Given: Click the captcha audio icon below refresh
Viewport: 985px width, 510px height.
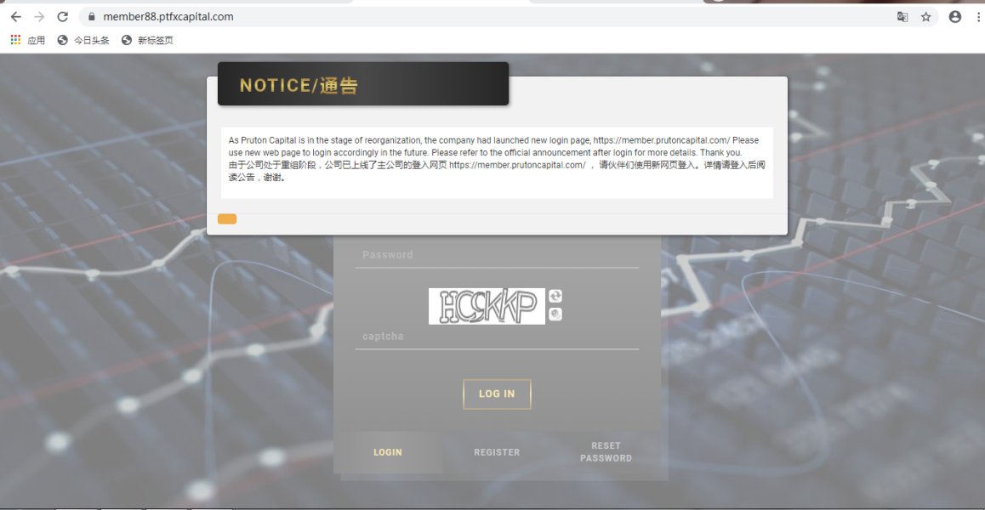Looking at the screenshot, I should [x=555, y=314].
